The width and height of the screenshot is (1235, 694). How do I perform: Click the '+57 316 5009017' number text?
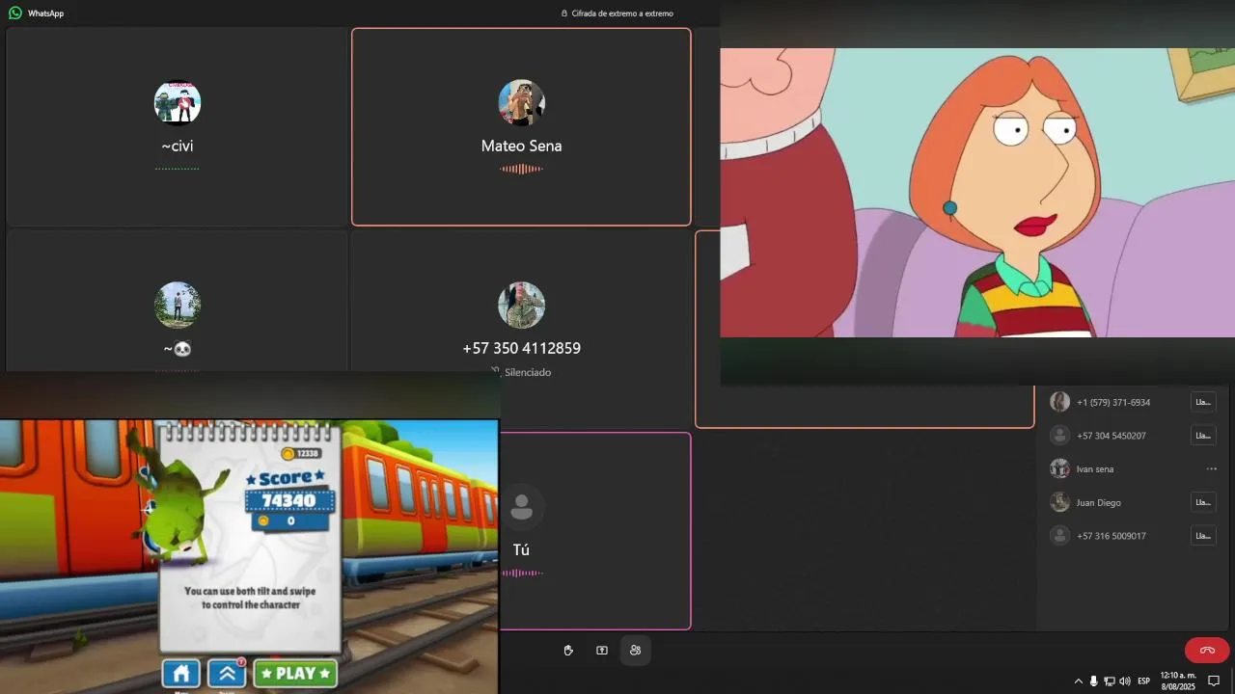(1111, 536)
